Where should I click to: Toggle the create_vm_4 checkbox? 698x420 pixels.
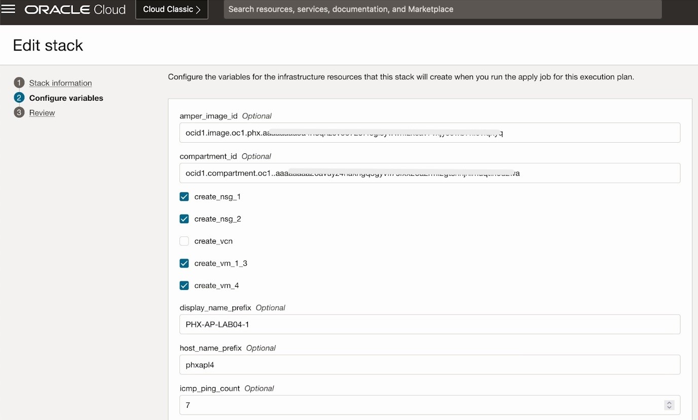184,285
